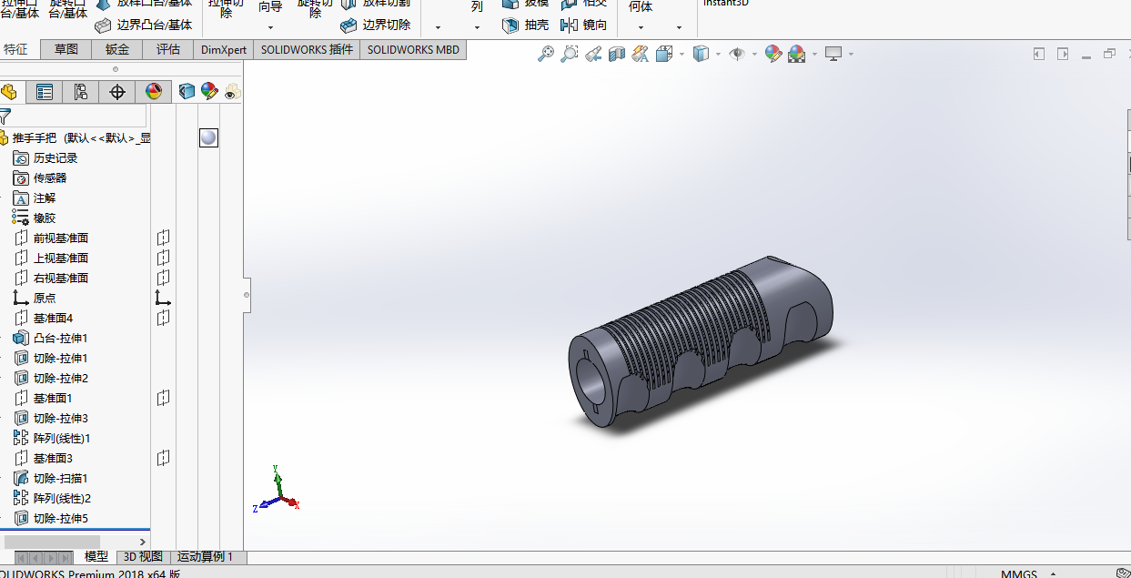1131x578 pixels.
Task: Open the ConfigurationManager panel tab
Action: (80, 92)
